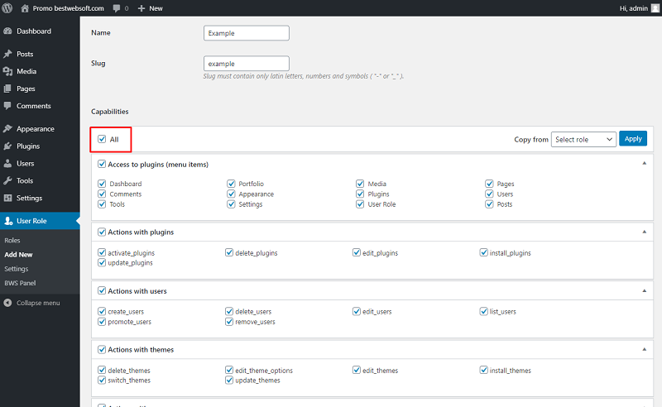Image resolution: width=662 pixels, height=407 pixels.
Task: Click the Apply button
Action: (x=633, y=139)
